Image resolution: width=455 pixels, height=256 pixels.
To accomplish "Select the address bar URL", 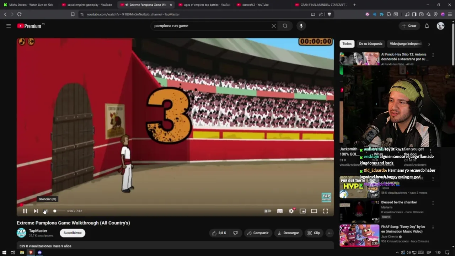I will tap(133, 14).
